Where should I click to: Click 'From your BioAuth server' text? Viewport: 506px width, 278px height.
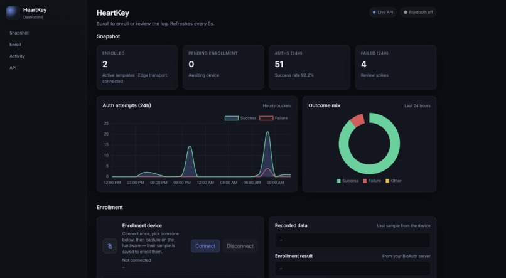click(x=406, y=257)
